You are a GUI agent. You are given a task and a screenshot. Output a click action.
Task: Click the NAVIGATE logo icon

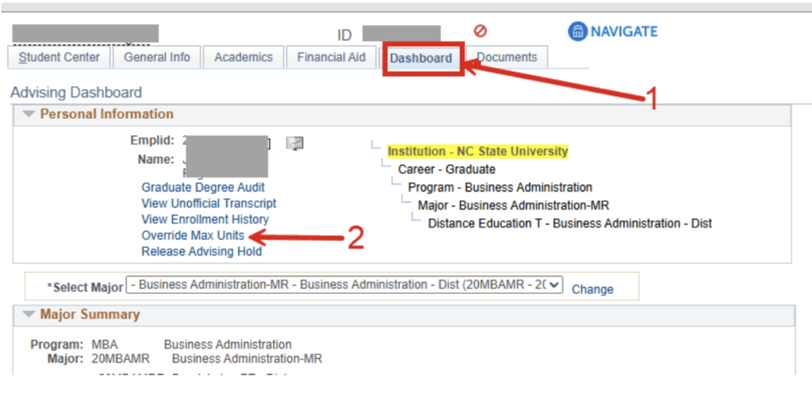coord(577,32)
